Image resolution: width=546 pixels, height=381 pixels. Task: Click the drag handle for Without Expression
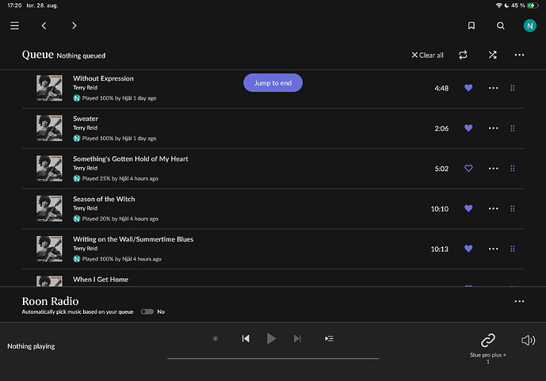tap(512, 88)
